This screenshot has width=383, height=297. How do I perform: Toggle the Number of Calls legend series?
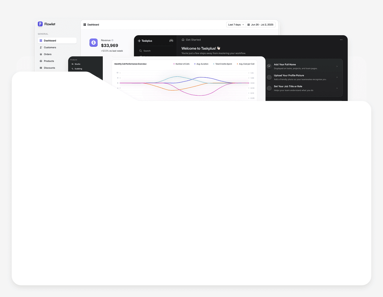pyautogui.click(x=182, y=64)
